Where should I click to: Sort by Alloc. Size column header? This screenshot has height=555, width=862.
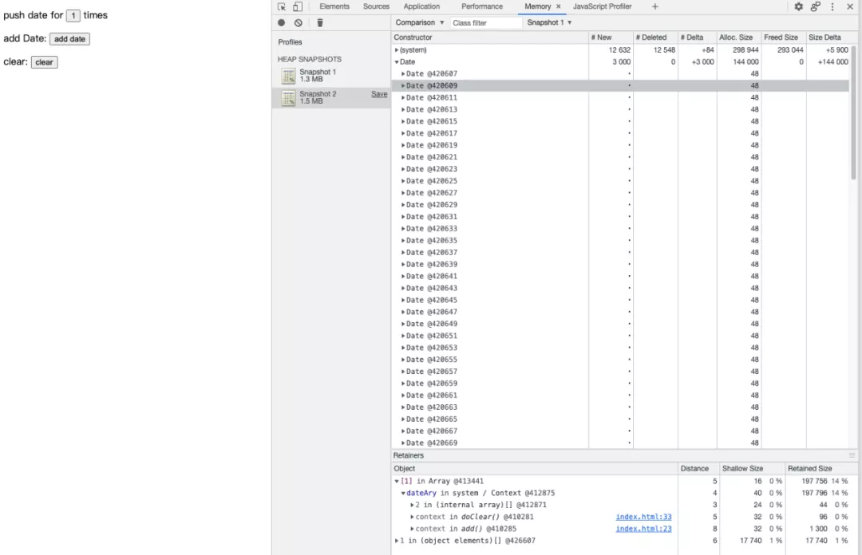[739, 37]
